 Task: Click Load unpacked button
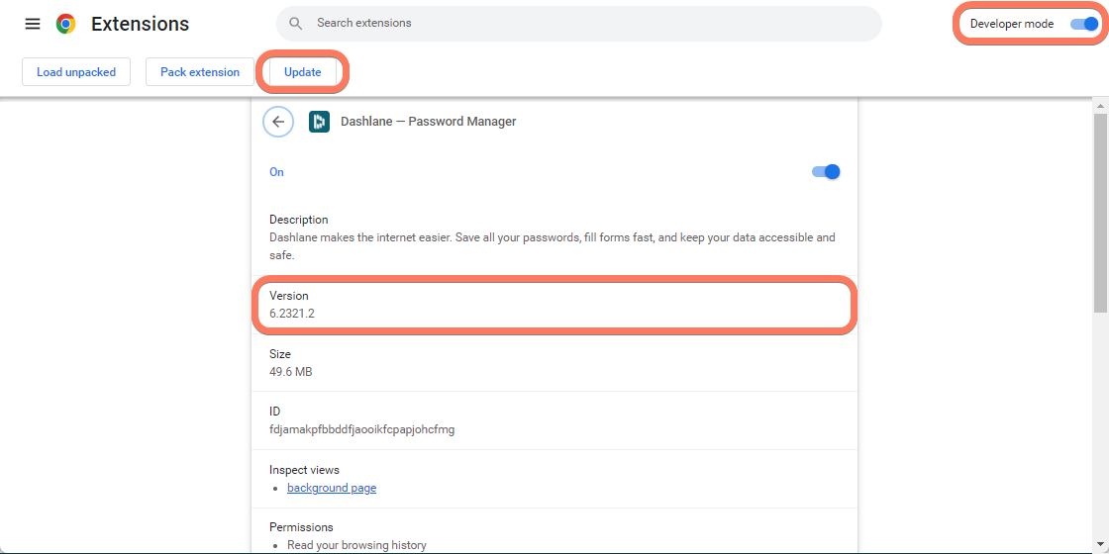[x=76, y=72]
